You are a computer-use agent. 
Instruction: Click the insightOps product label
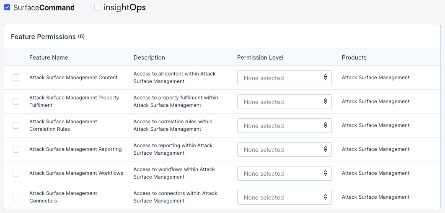124,8
